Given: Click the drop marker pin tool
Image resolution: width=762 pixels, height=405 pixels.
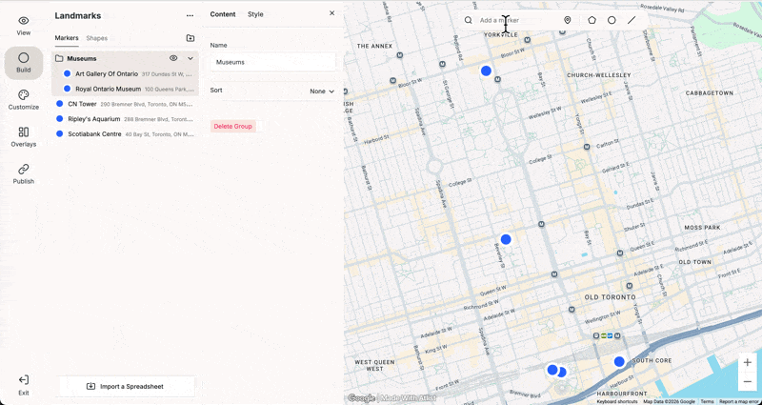Looking at the screenshot, I should (567, 20).
